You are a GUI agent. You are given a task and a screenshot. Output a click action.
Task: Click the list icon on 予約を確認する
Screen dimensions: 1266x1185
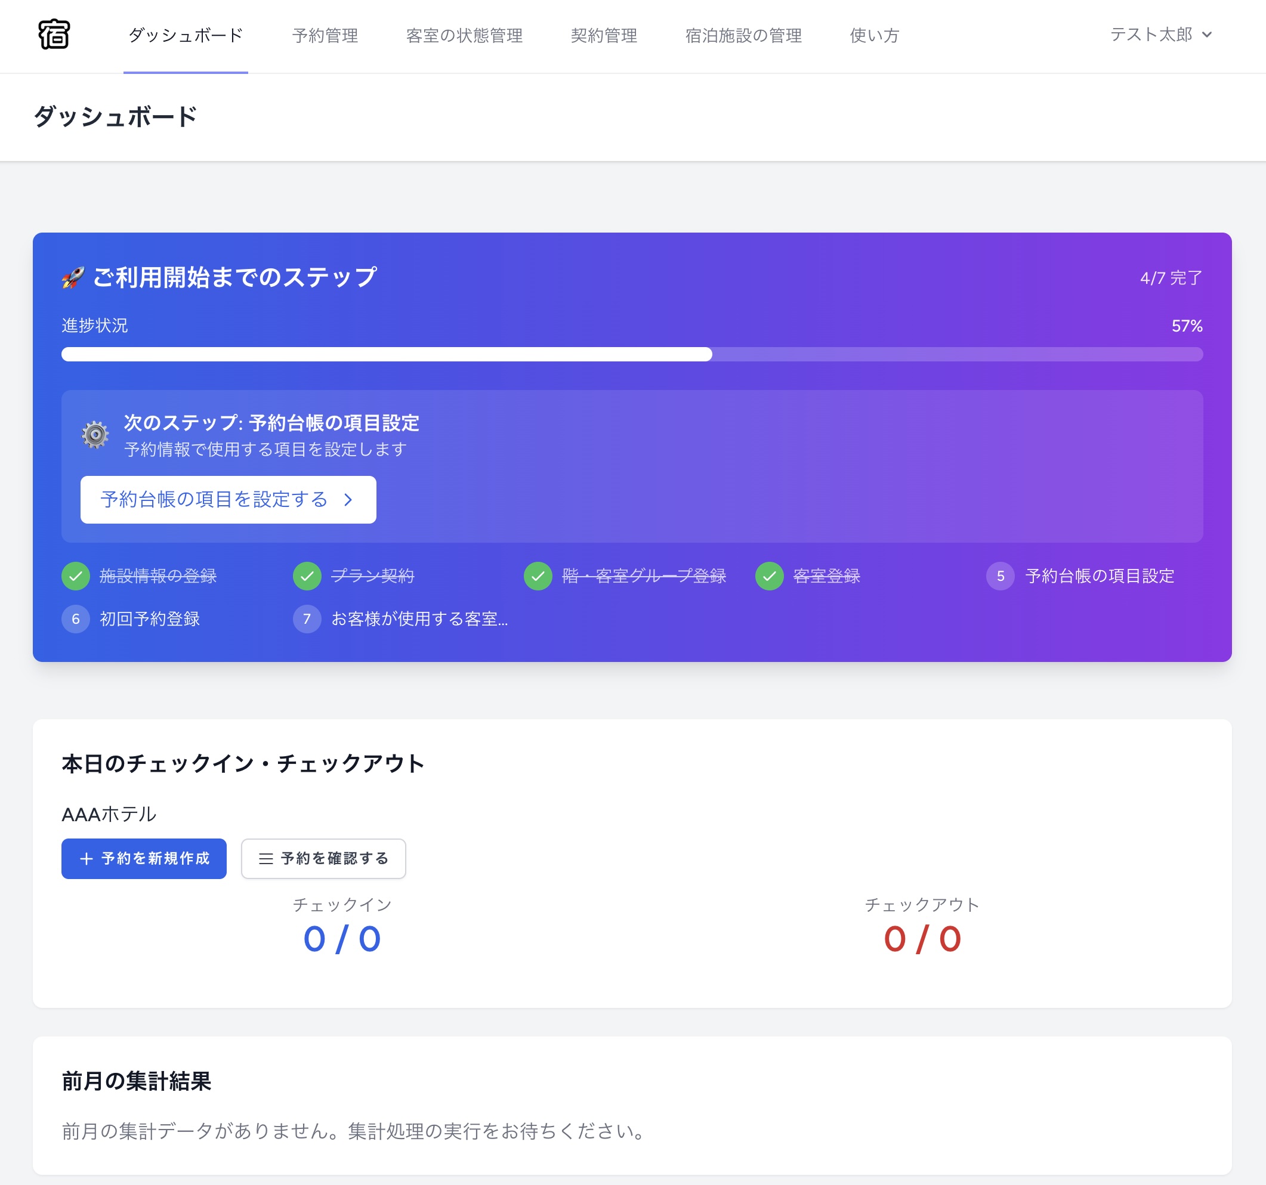pos(265,859)
